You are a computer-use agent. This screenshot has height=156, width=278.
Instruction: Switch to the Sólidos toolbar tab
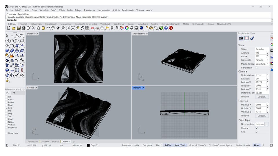[154, 24]
